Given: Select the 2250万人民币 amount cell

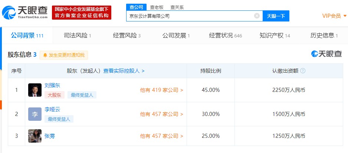Looking at the screenshot, I should pyautogui.click(x=289, y=90).
